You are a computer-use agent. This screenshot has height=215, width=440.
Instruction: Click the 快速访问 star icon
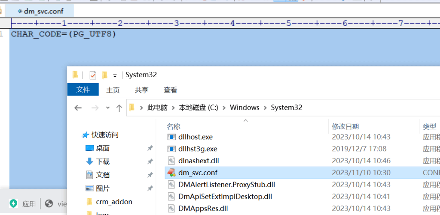[86, 135]
